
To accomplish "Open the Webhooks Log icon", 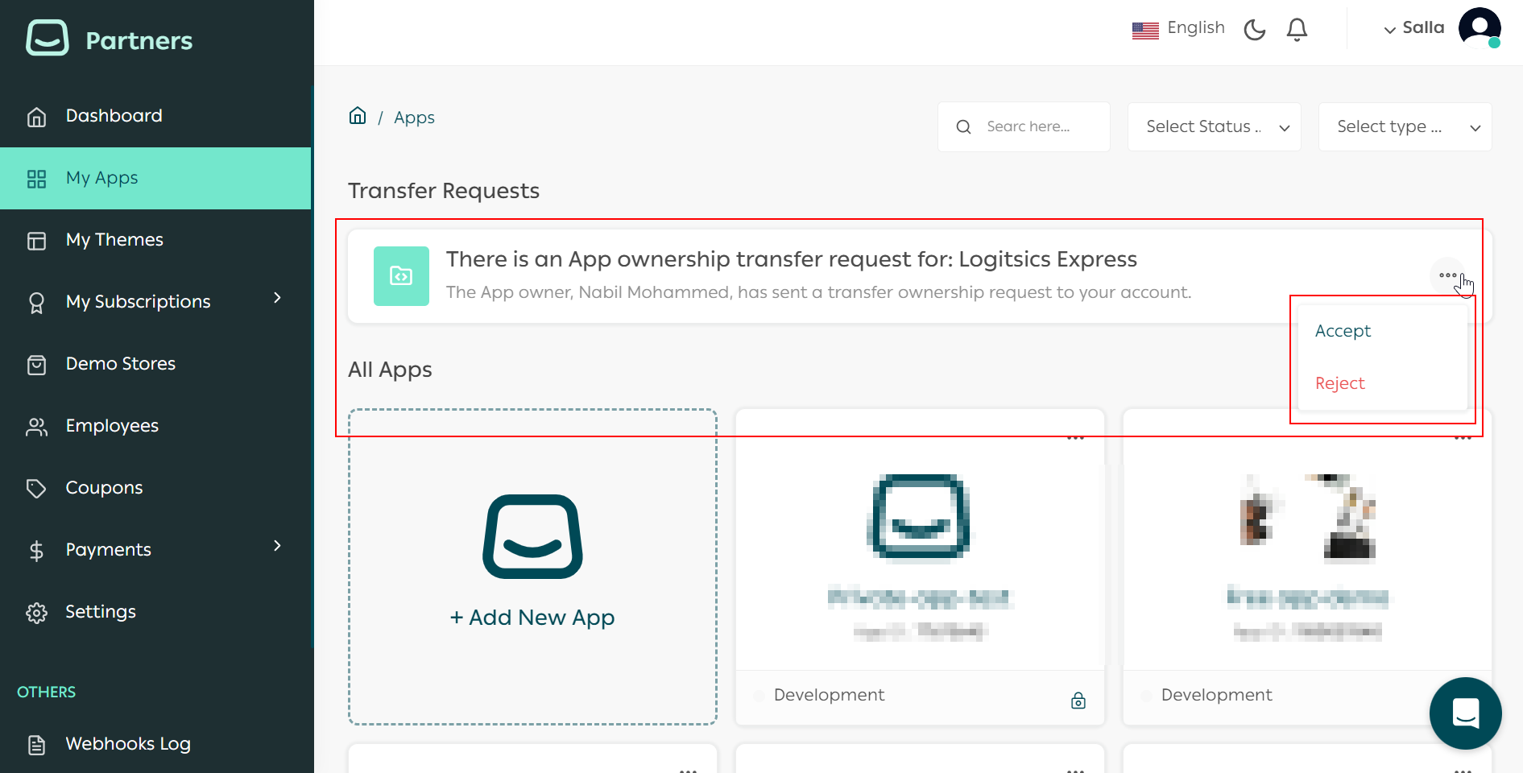I will [x=37, y=743].
